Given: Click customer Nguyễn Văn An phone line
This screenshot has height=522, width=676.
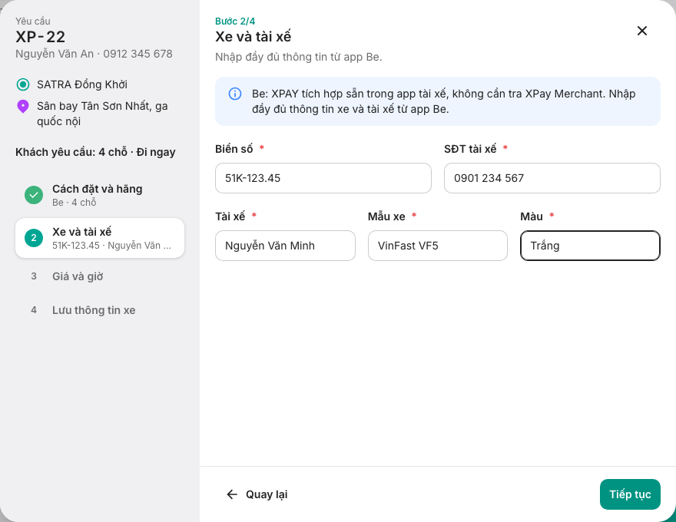Looking at the screenshot, I should [94, 54].
